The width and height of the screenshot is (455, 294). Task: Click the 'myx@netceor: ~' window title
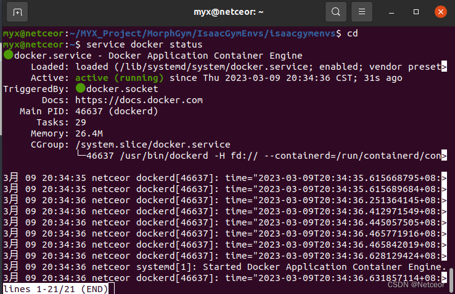tap(227, 11)
